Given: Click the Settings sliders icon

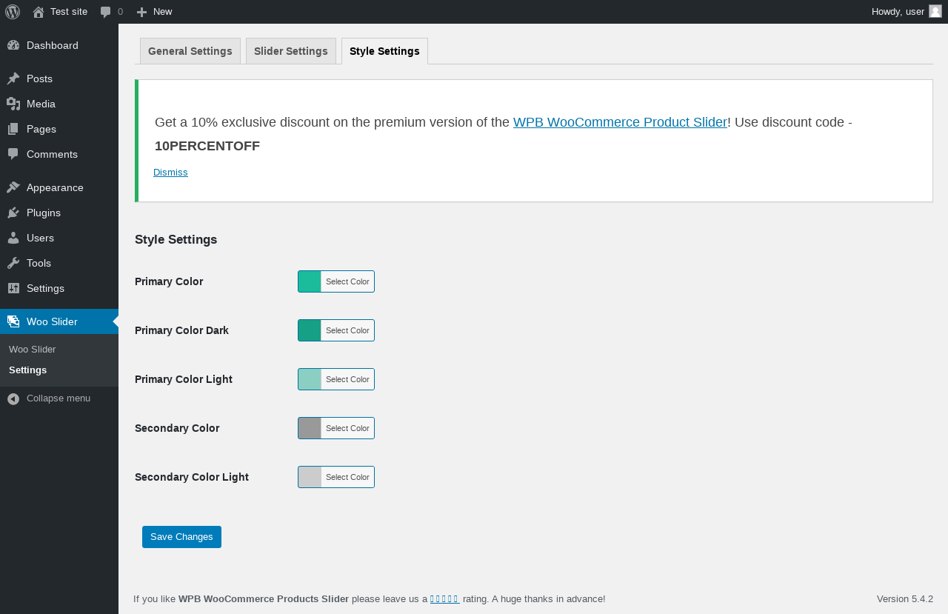Looking at the screenshot, I should 13,288.
